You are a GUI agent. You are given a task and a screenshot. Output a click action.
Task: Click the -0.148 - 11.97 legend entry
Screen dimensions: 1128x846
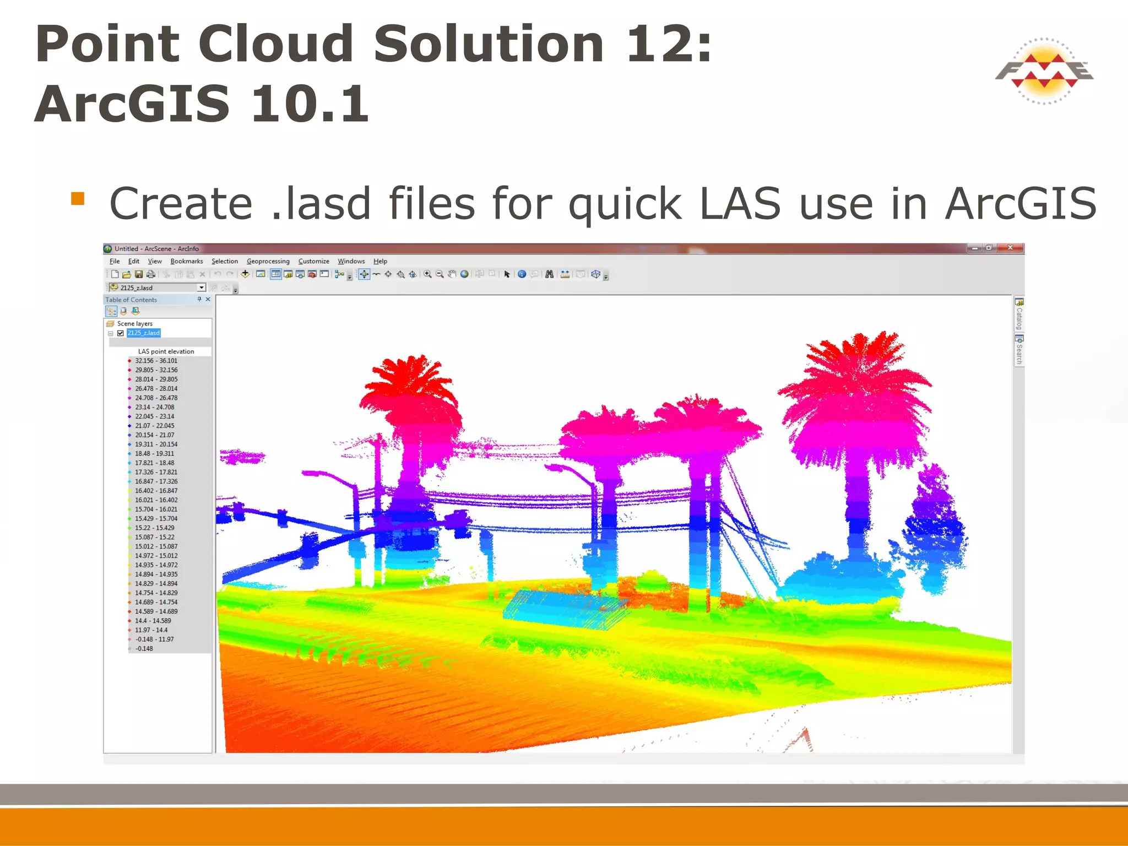[155, 639]
